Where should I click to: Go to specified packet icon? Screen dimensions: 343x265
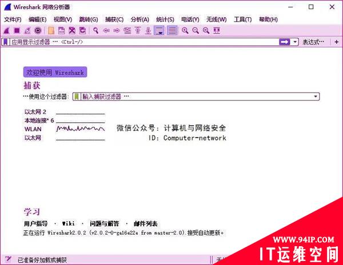tap(127, 31)
